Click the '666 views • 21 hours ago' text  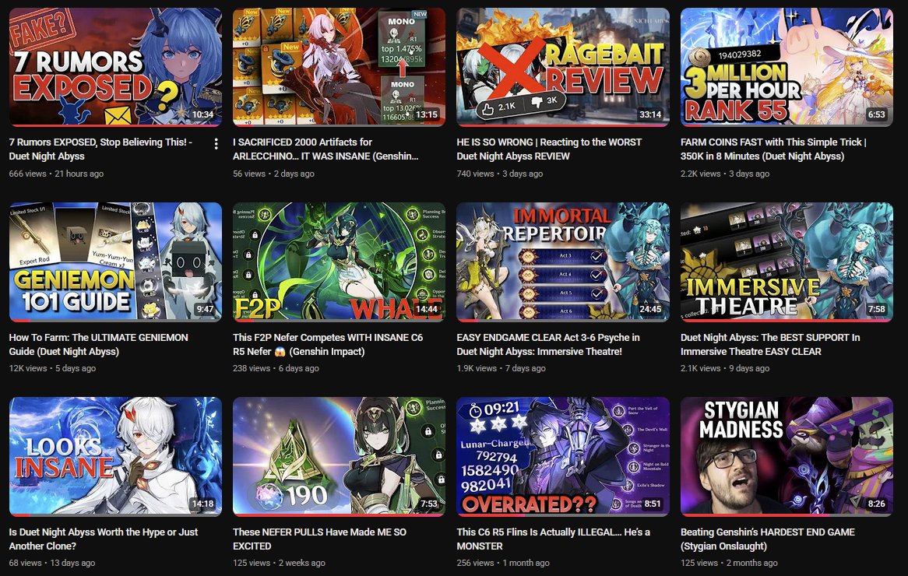[x=56, y=173]
